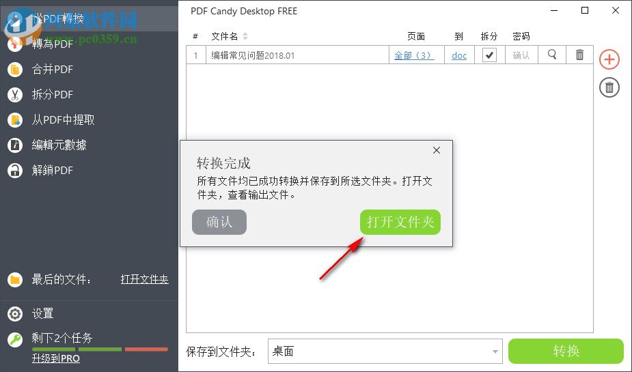Viewport: 632px width, 372px height.
Task: Select 拆分PDF menu item
Action: [53, 95]
